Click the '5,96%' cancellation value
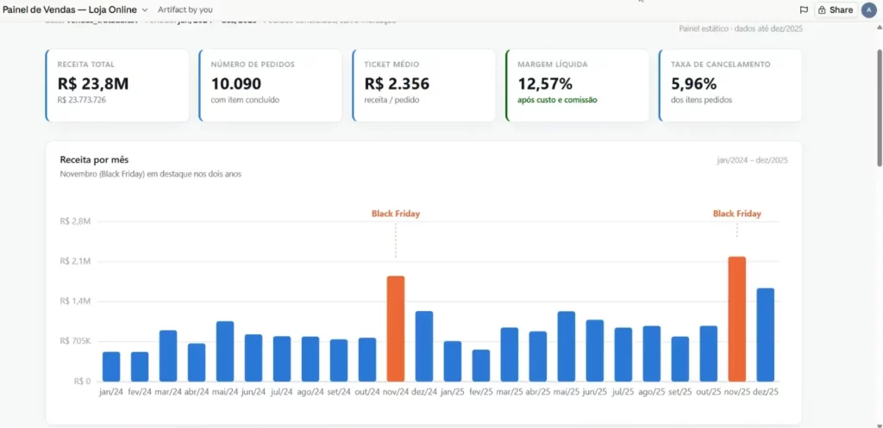The height and width of the screenshot is (428, 883). coord(693,84)
